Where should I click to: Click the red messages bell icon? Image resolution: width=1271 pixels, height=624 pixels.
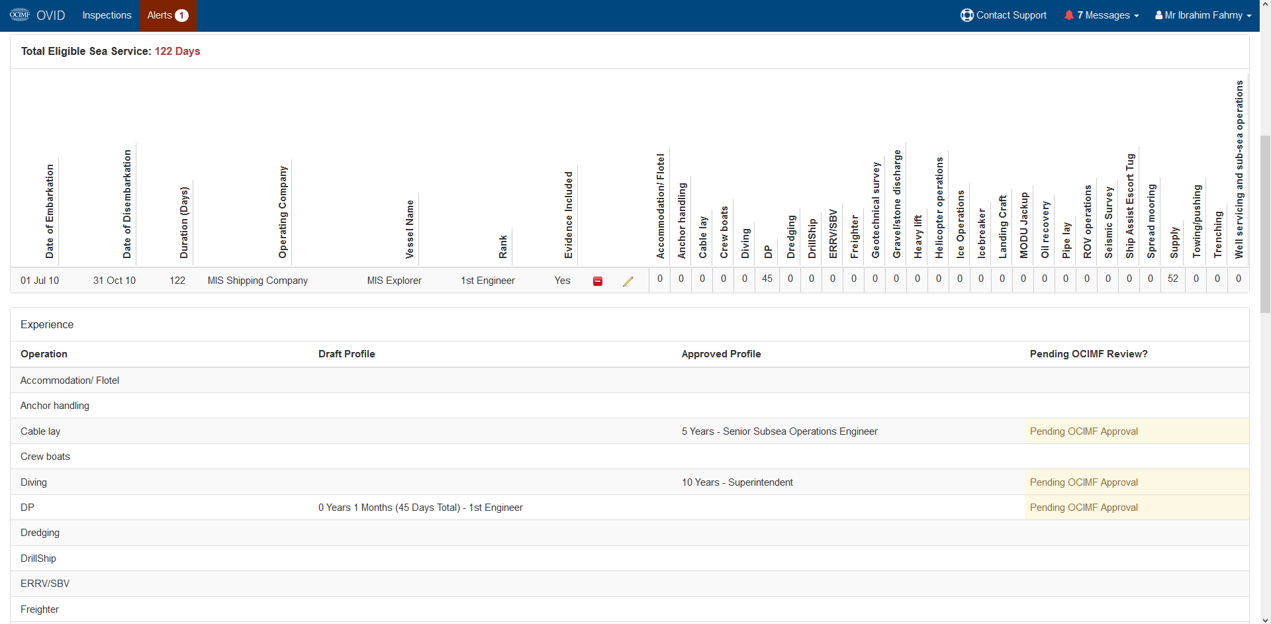[1069, 15]
